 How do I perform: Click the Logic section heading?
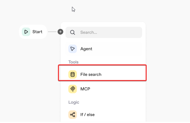74,102
